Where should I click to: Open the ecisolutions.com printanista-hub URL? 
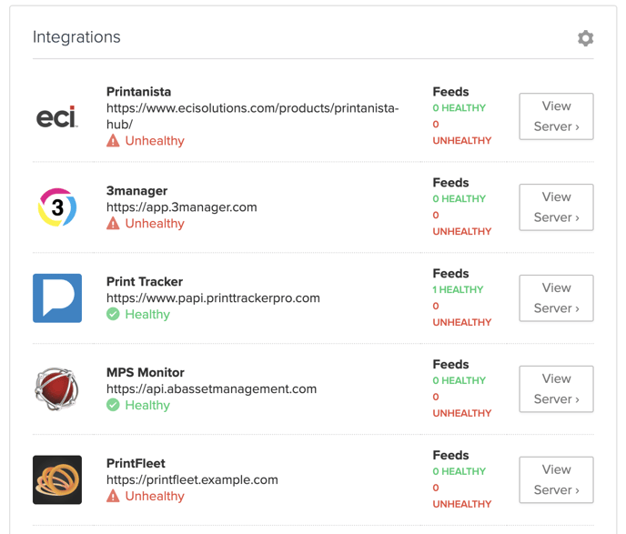[x=252, y=116]
